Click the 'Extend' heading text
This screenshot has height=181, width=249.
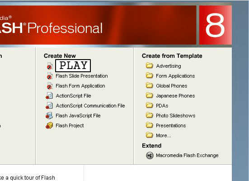[x=152, y=146]
